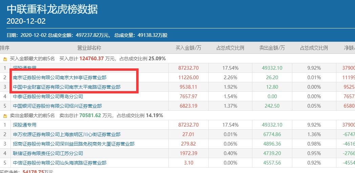Screen dimensions: 355x173
Task: Click buy amount 3.10 for 中信证券
Action: (x=188, y=163)
